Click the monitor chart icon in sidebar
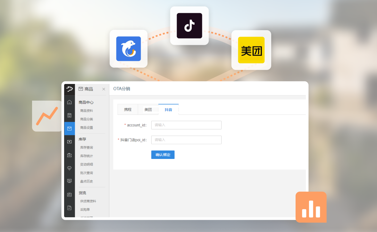Image resolution: width=377 pixels, height=232 pixels. coord(69,181)
